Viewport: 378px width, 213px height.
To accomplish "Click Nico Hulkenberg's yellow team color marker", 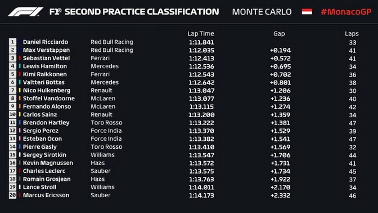I will [x=20, y=90].
